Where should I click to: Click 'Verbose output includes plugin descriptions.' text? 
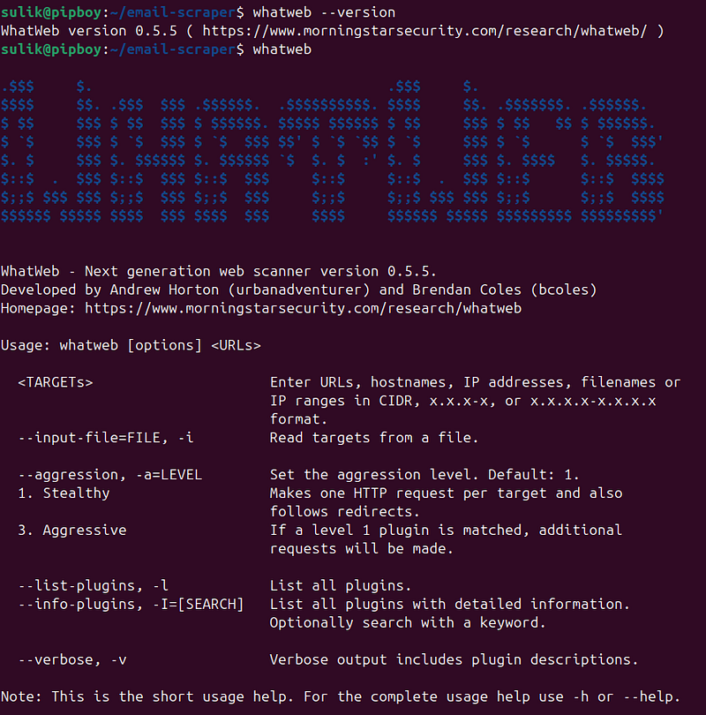click(454, 659)
